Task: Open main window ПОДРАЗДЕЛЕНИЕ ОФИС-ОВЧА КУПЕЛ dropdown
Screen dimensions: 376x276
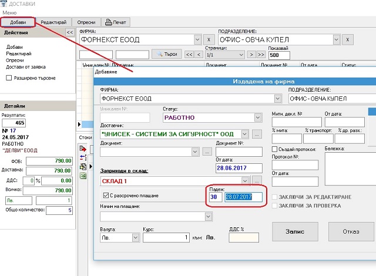Action: [336, 39]
